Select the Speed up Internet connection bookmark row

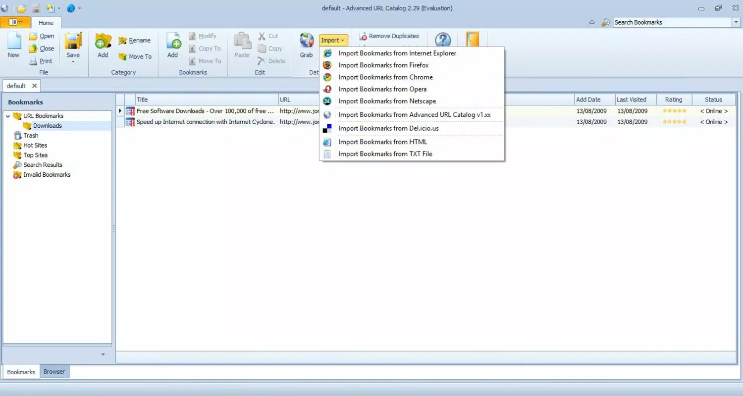click(x=426, y=122)
